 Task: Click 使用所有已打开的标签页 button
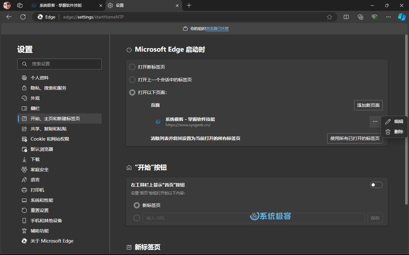coord(355,138)
